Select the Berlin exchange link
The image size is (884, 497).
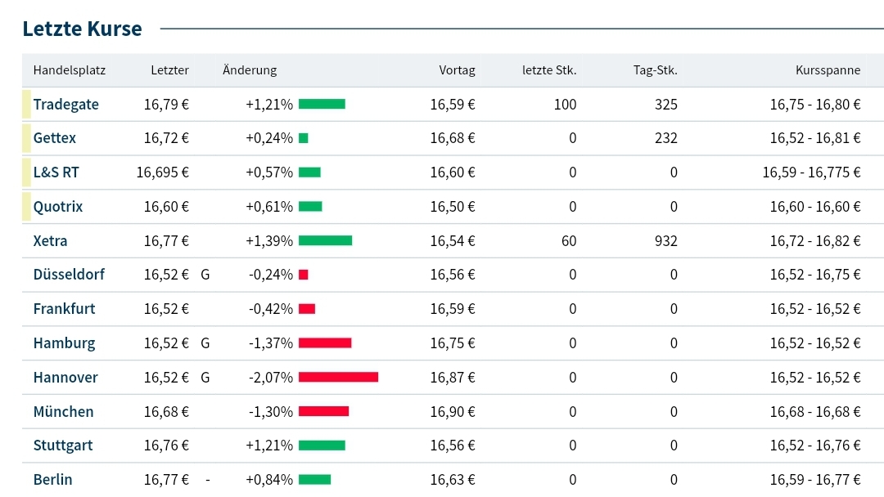pos(52,480)
